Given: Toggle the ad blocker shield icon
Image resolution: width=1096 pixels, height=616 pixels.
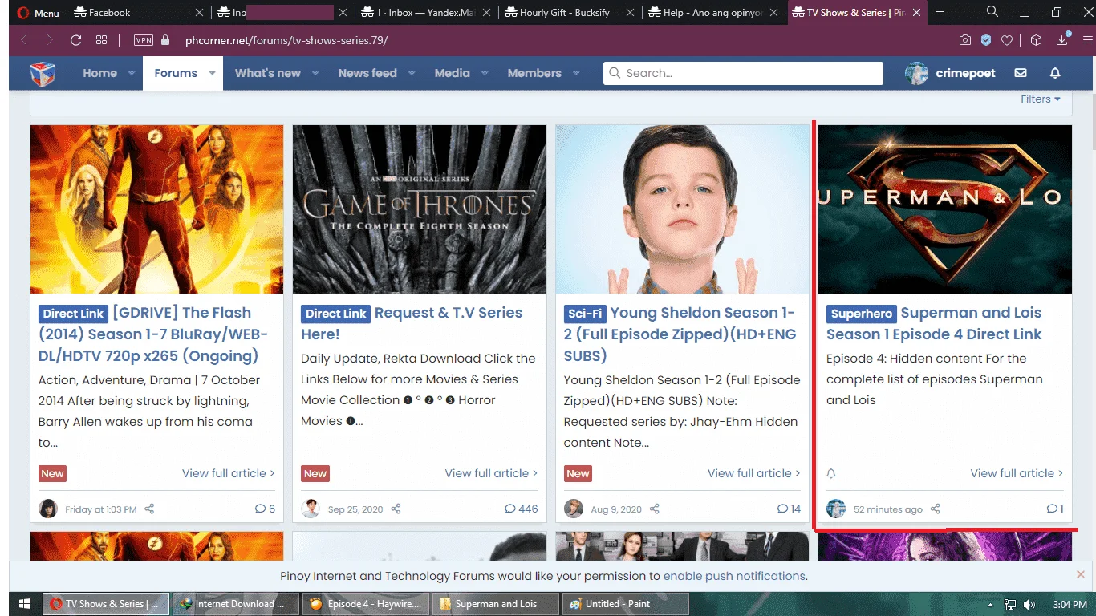Looking at the screenshot, I should pos(986,40).
